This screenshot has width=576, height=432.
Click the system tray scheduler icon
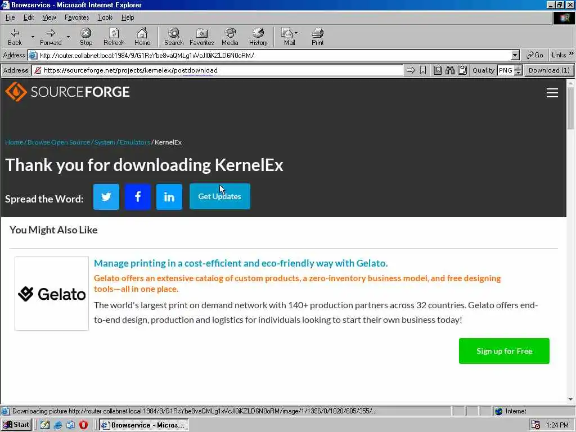tap(535, 425)
